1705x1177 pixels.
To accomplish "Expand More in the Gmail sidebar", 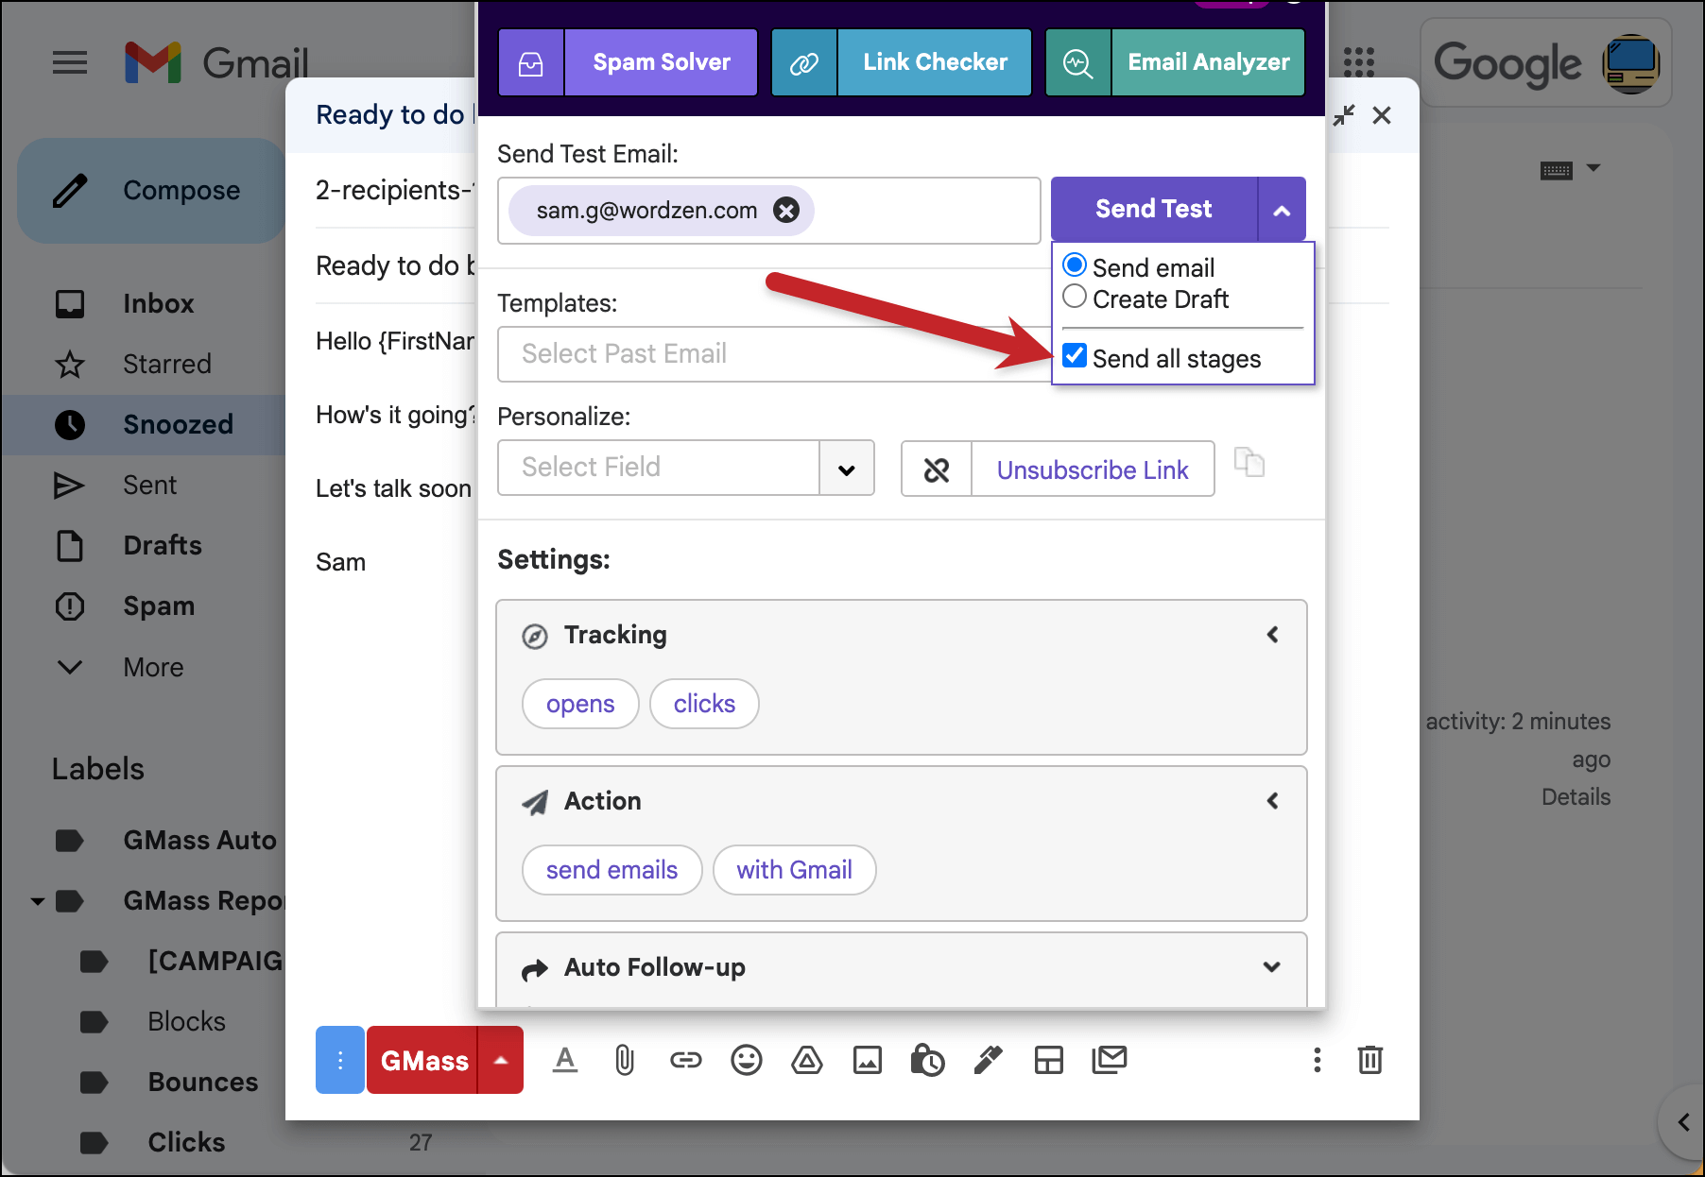I will (151, 667).
